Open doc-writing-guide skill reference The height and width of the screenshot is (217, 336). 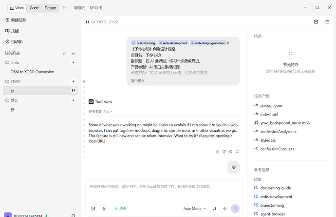(273, 188)
